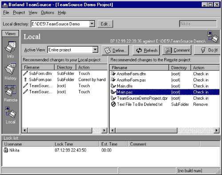Click check-in icon beside AnotherForm.pas
Image resolution: width=222 pixels, height=175 pixels.
click(x=113, y=80)
